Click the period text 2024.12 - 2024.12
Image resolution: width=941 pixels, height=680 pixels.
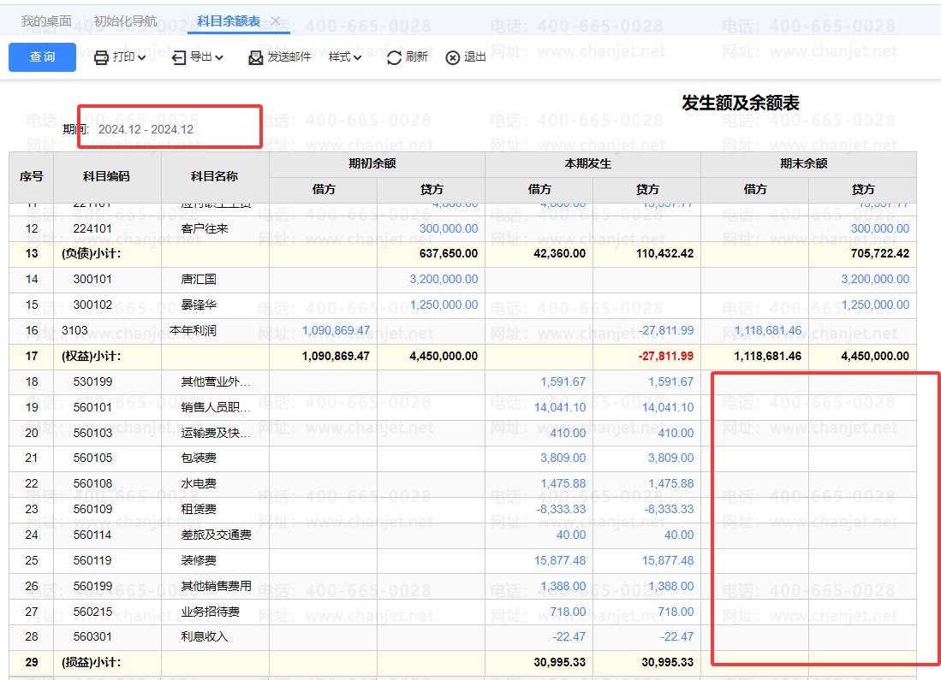tap(146, 129)
